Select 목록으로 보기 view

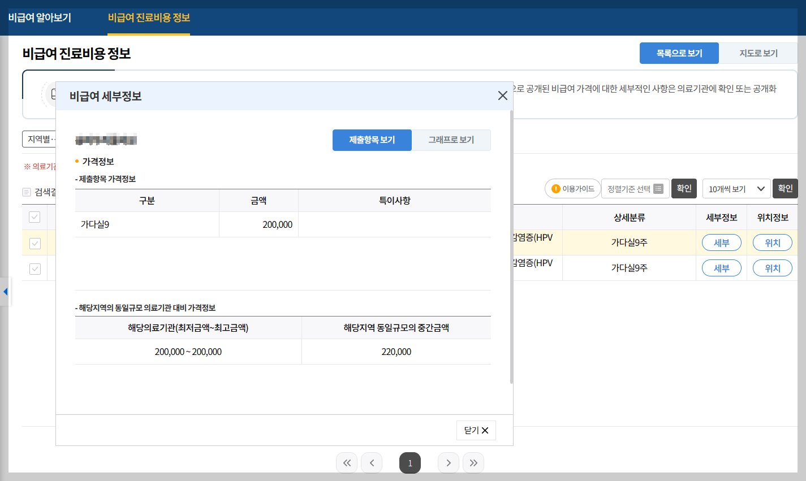679,53
